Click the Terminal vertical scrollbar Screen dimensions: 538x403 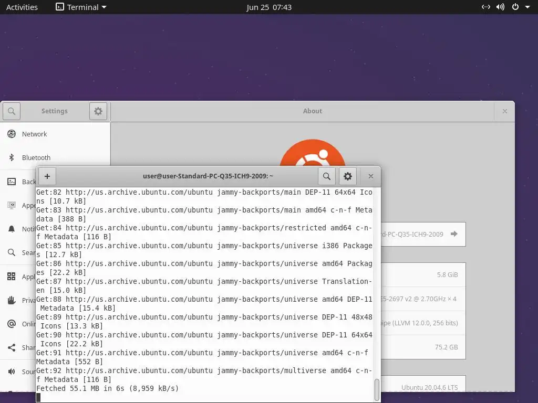tap(377, 390)
